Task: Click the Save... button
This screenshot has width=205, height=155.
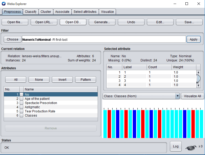Action: click(x=189, y=22)
